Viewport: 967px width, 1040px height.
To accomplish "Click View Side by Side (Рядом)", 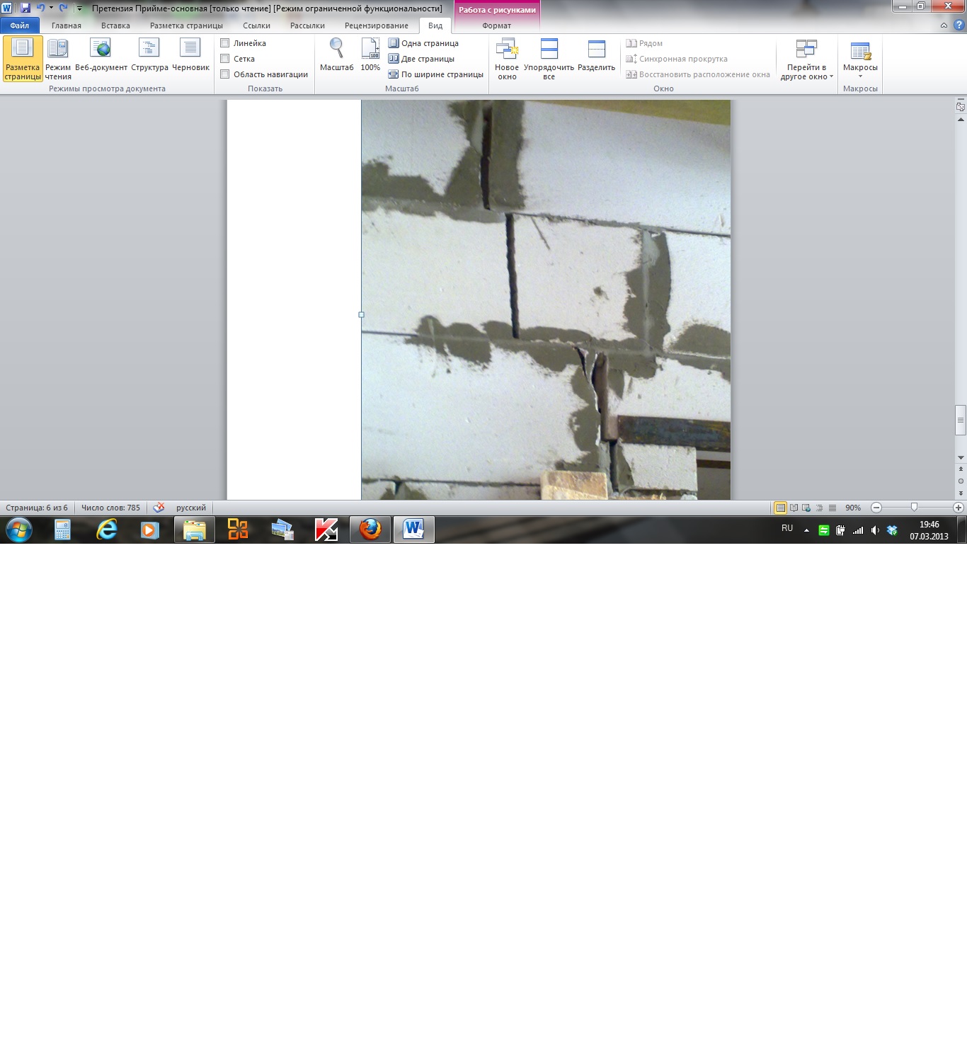I will tap(644, 43).
